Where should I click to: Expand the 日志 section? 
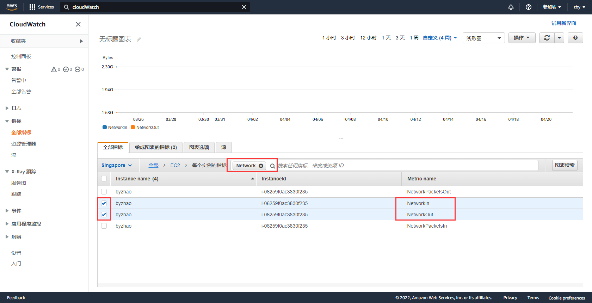[x=7, y=108]
